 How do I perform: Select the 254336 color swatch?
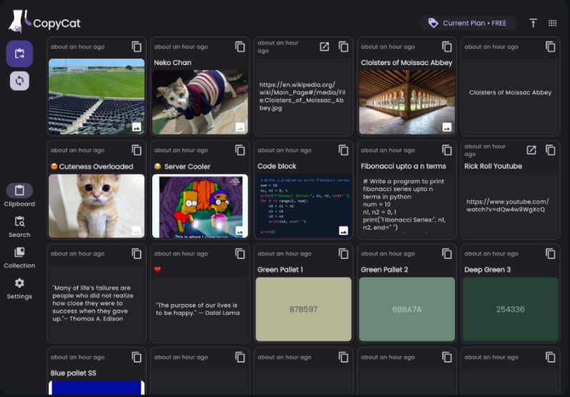(x=511, y=310)
